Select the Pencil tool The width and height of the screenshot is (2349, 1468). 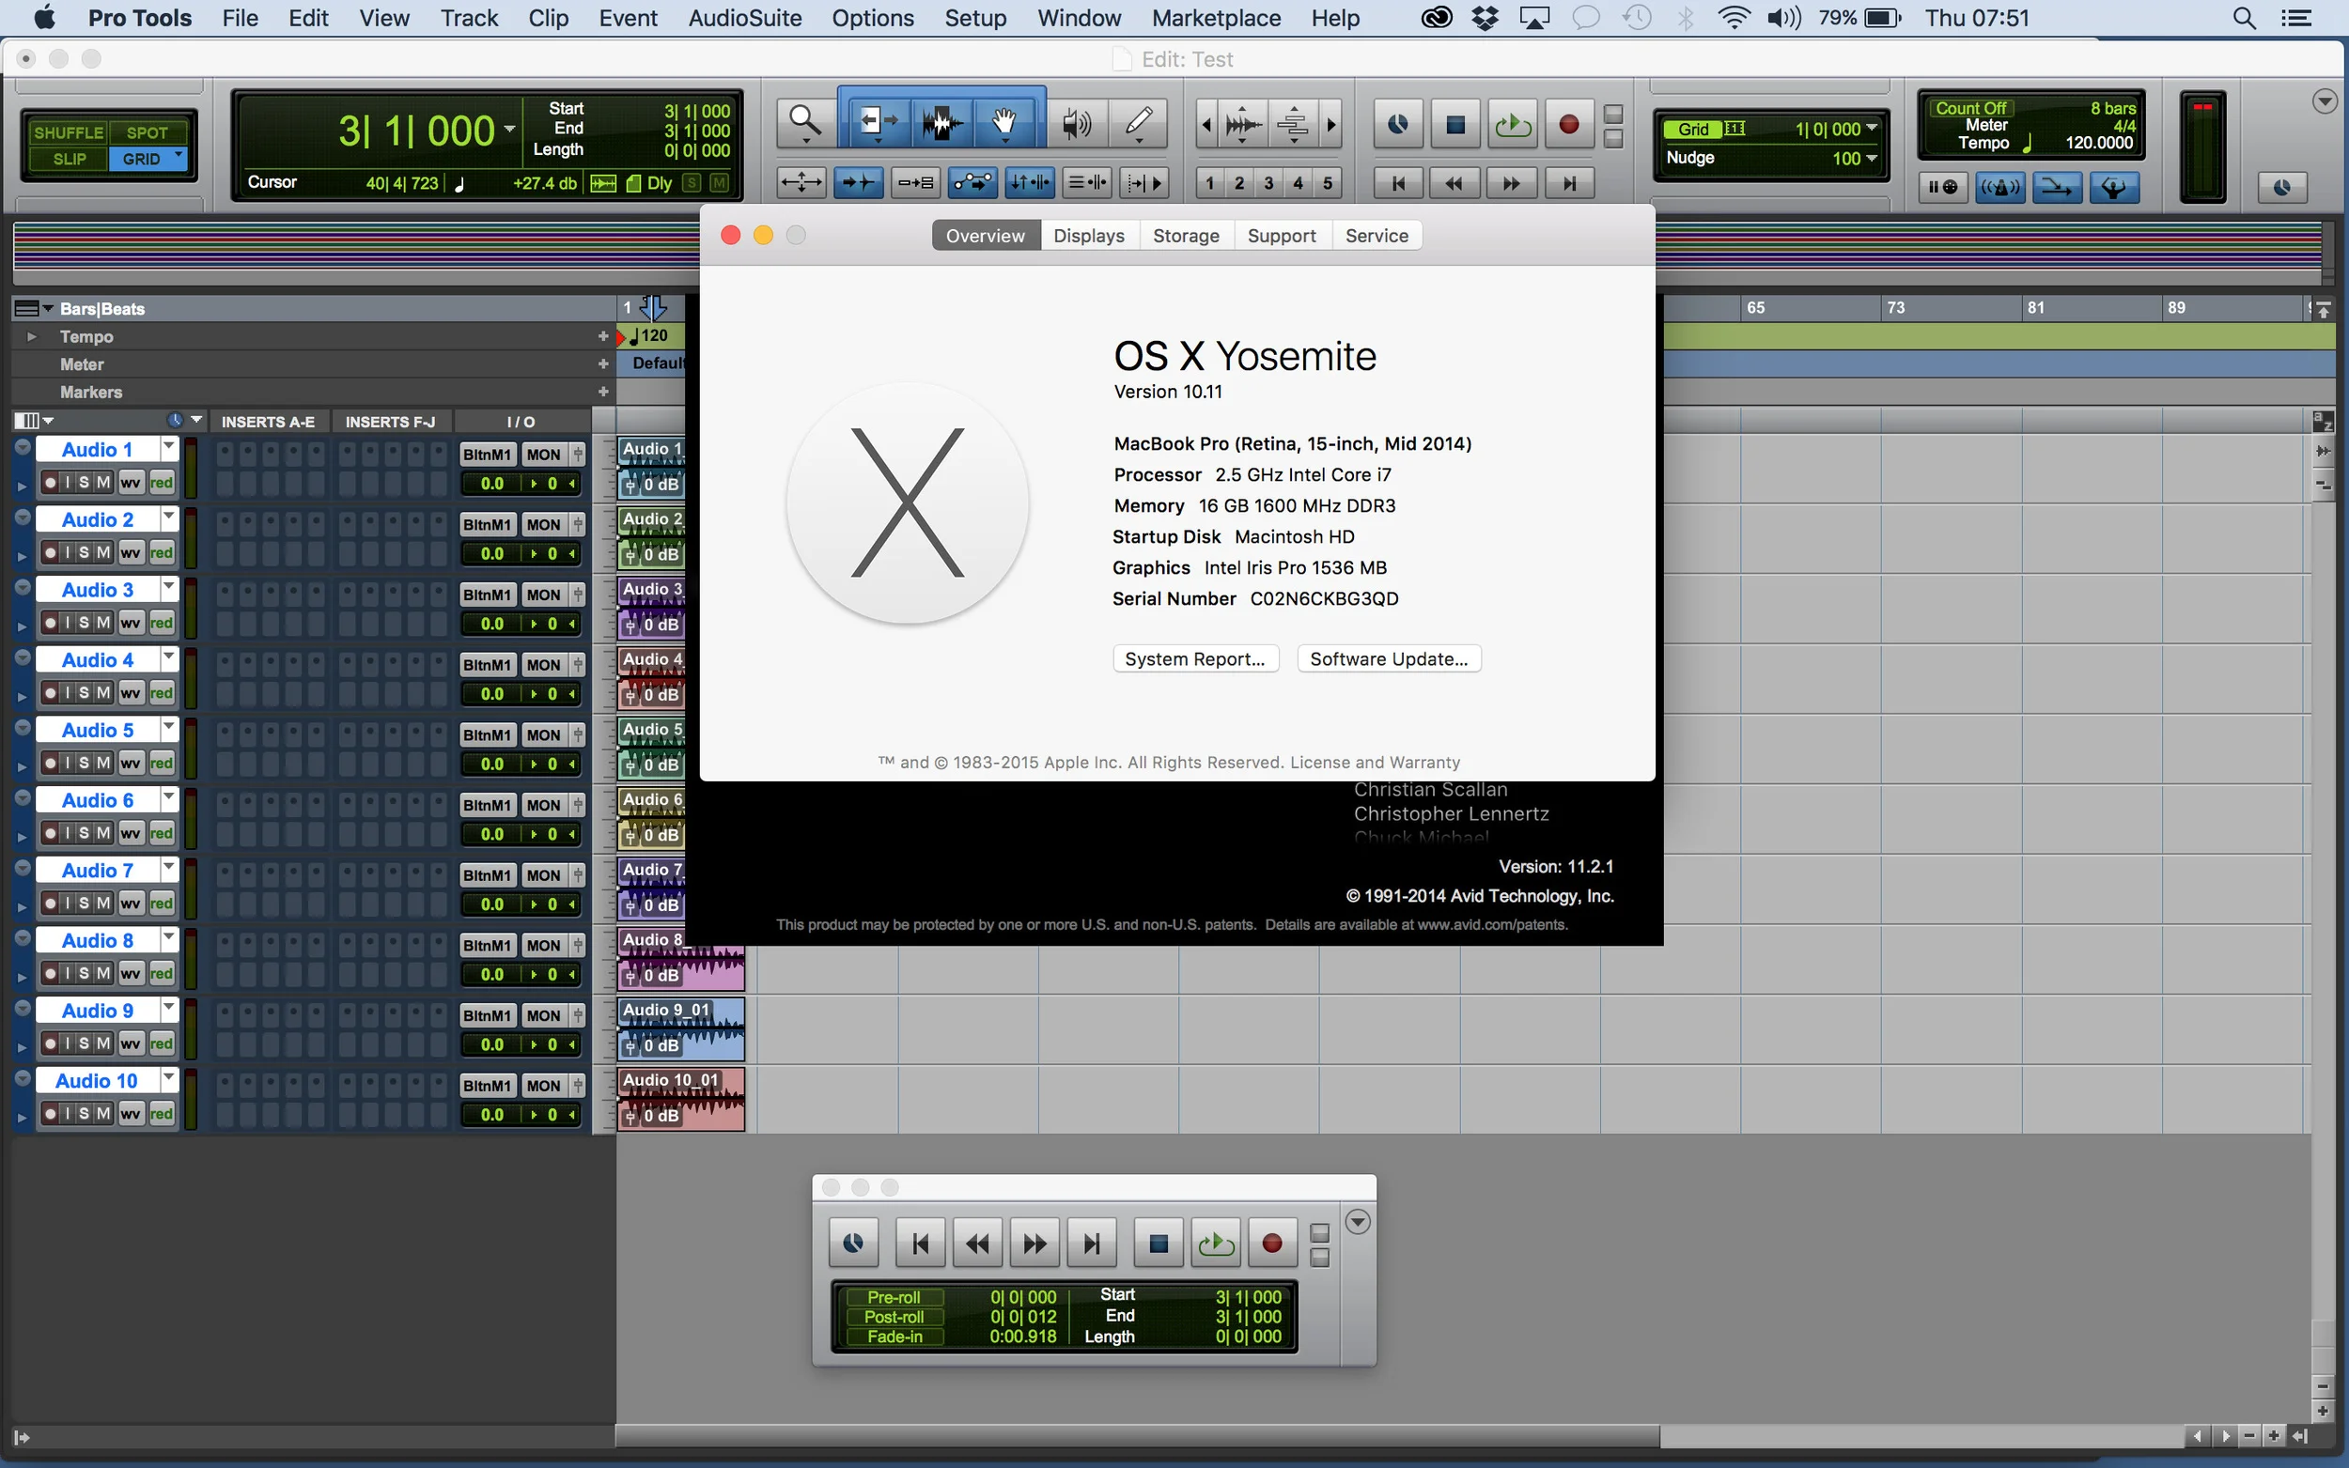1138,123
